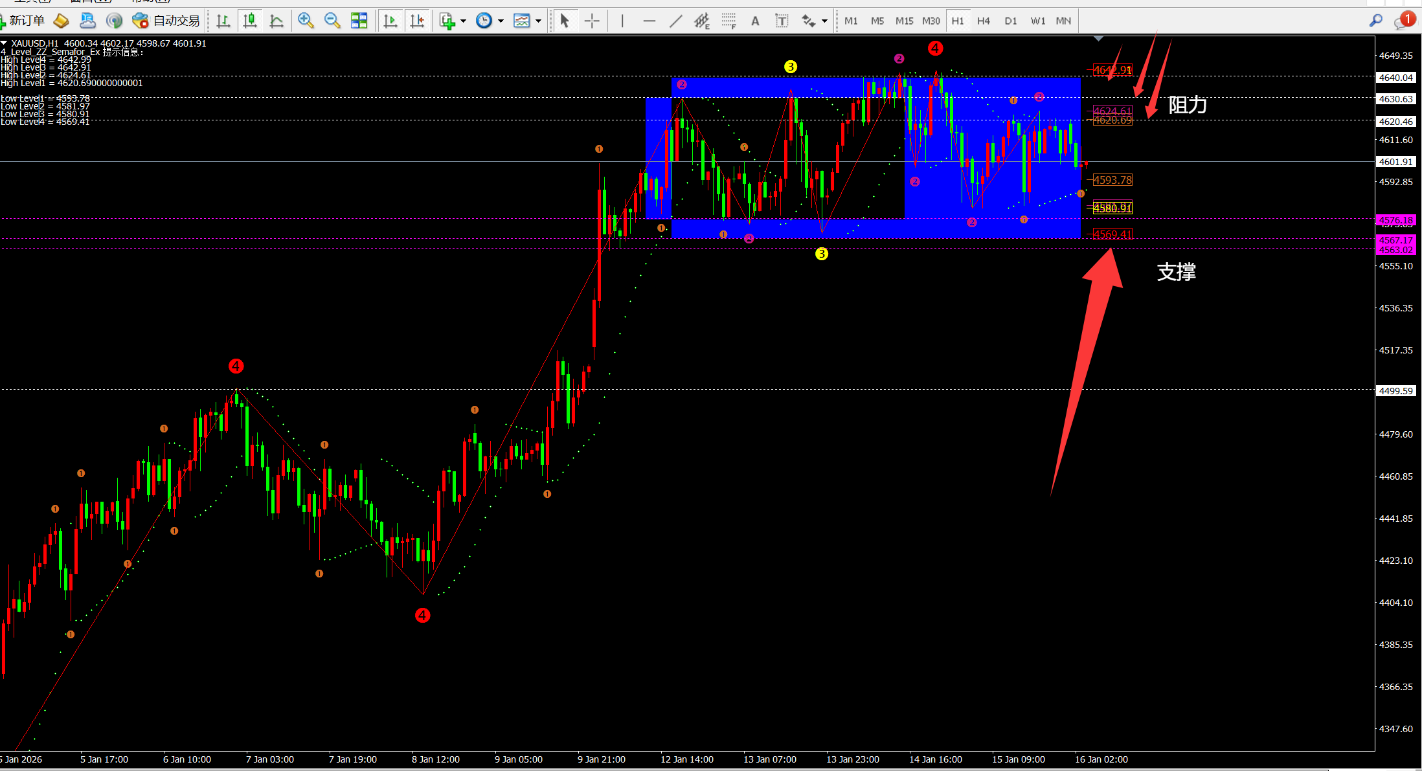The height and width of the screenshot is (771, 1422).
Task: Toggle chart auto scroll
Action: (390, 21)
